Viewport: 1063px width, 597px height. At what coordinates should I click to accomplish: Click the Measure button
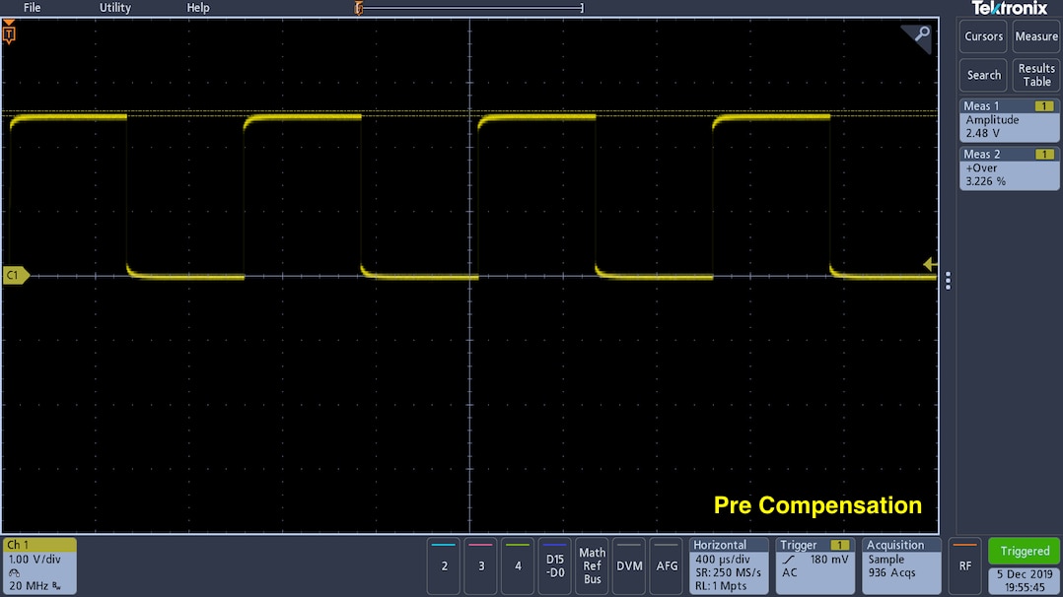click(1036, 36)
